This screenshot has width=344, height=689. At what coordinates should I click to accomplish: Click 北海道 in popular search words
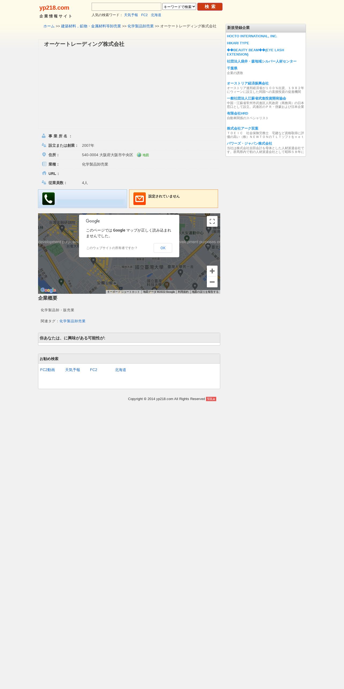pos(156,15)
